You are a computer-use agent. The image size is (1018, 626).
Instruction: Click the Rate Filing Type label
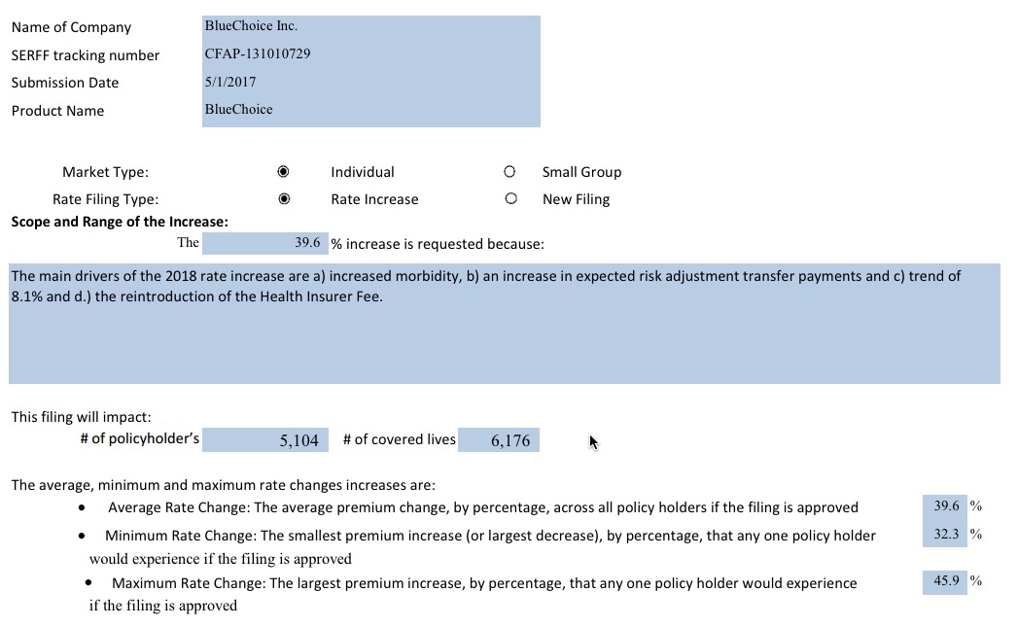pos(105,199)
